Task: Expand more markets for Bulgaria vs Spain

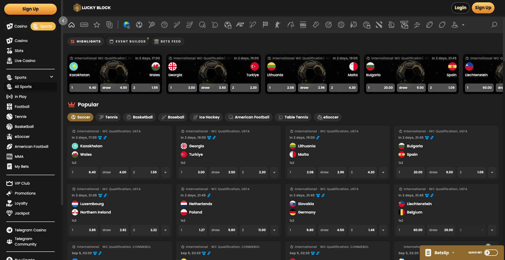Action: [492, 172]
